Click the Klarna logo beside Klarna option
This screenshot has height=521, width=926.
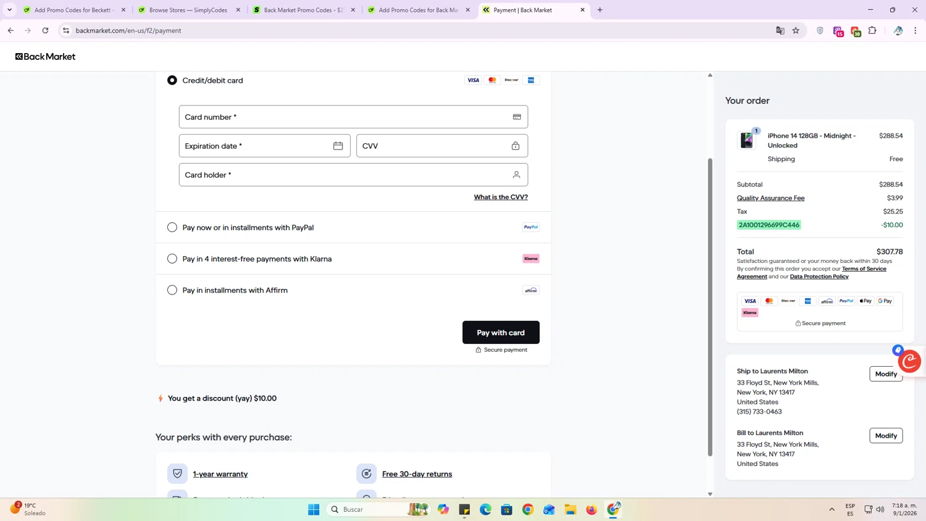(x=531, y=259)
